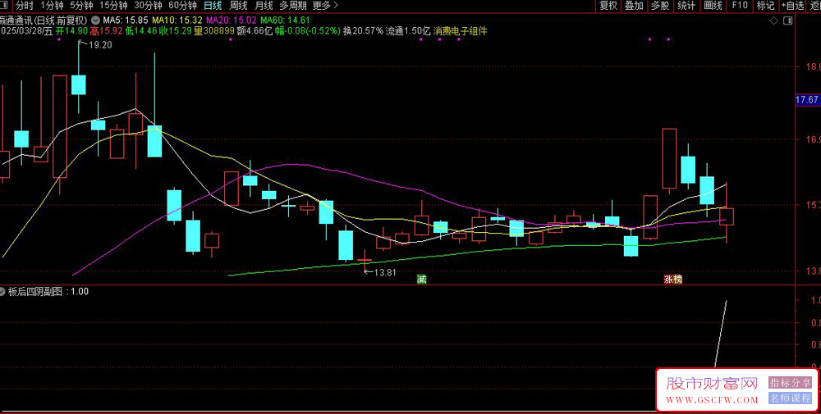Screen dimensions: 821x414
Task: Select the 60分钟 period tab
Action: click(182, 6)
